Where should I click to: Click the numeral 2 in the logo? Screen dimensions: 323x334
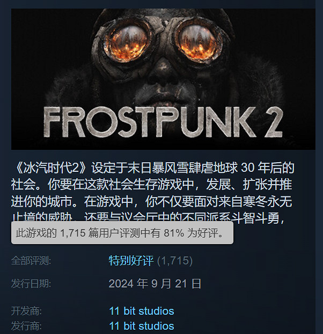pos(271,122)
